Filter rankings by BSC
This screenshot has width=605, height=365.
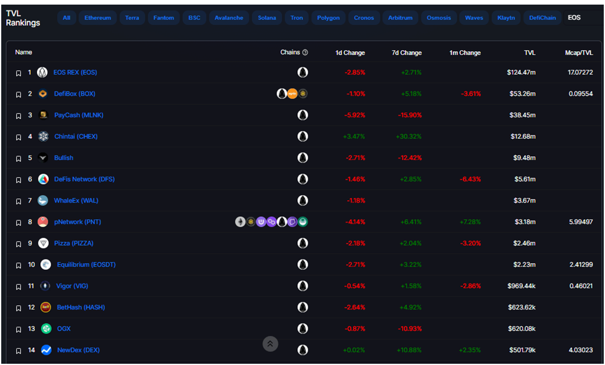pos(194,18)
